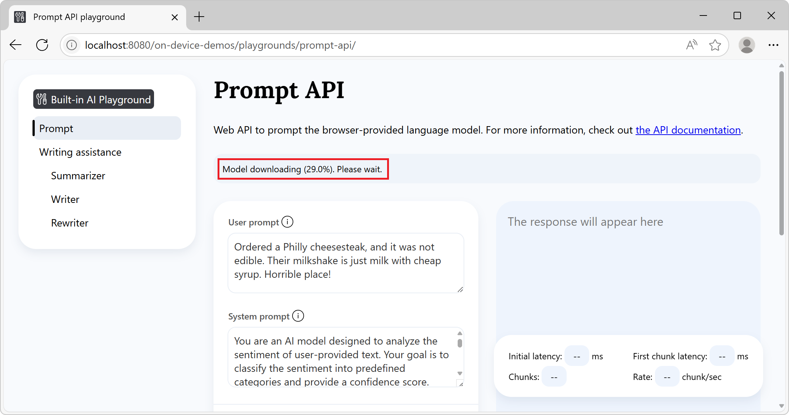The width and height of the screenshot is (789, 415).
Task: Reload the page with refresh icon
Action: [42, 45]
